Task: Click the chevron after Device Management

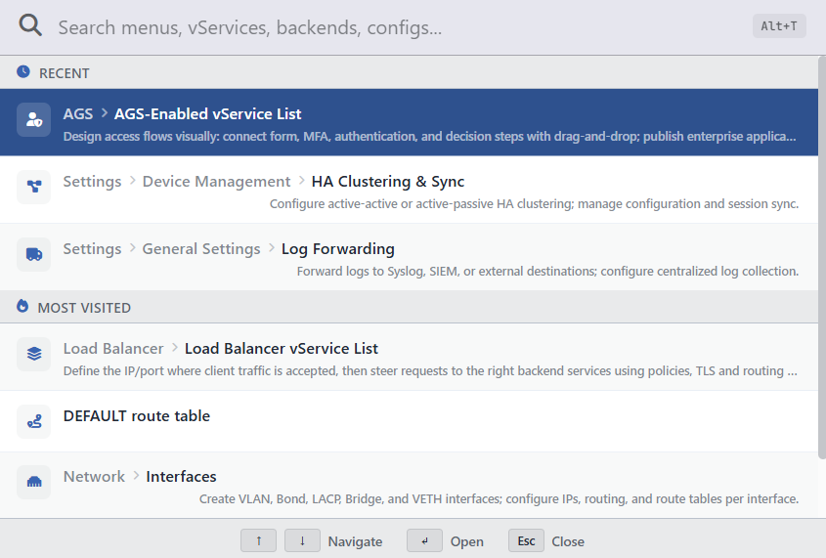Action: 301,181
